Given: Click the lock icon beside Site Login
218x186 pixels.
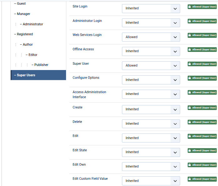Looking at the screenshot, I should tap(190, 7).
